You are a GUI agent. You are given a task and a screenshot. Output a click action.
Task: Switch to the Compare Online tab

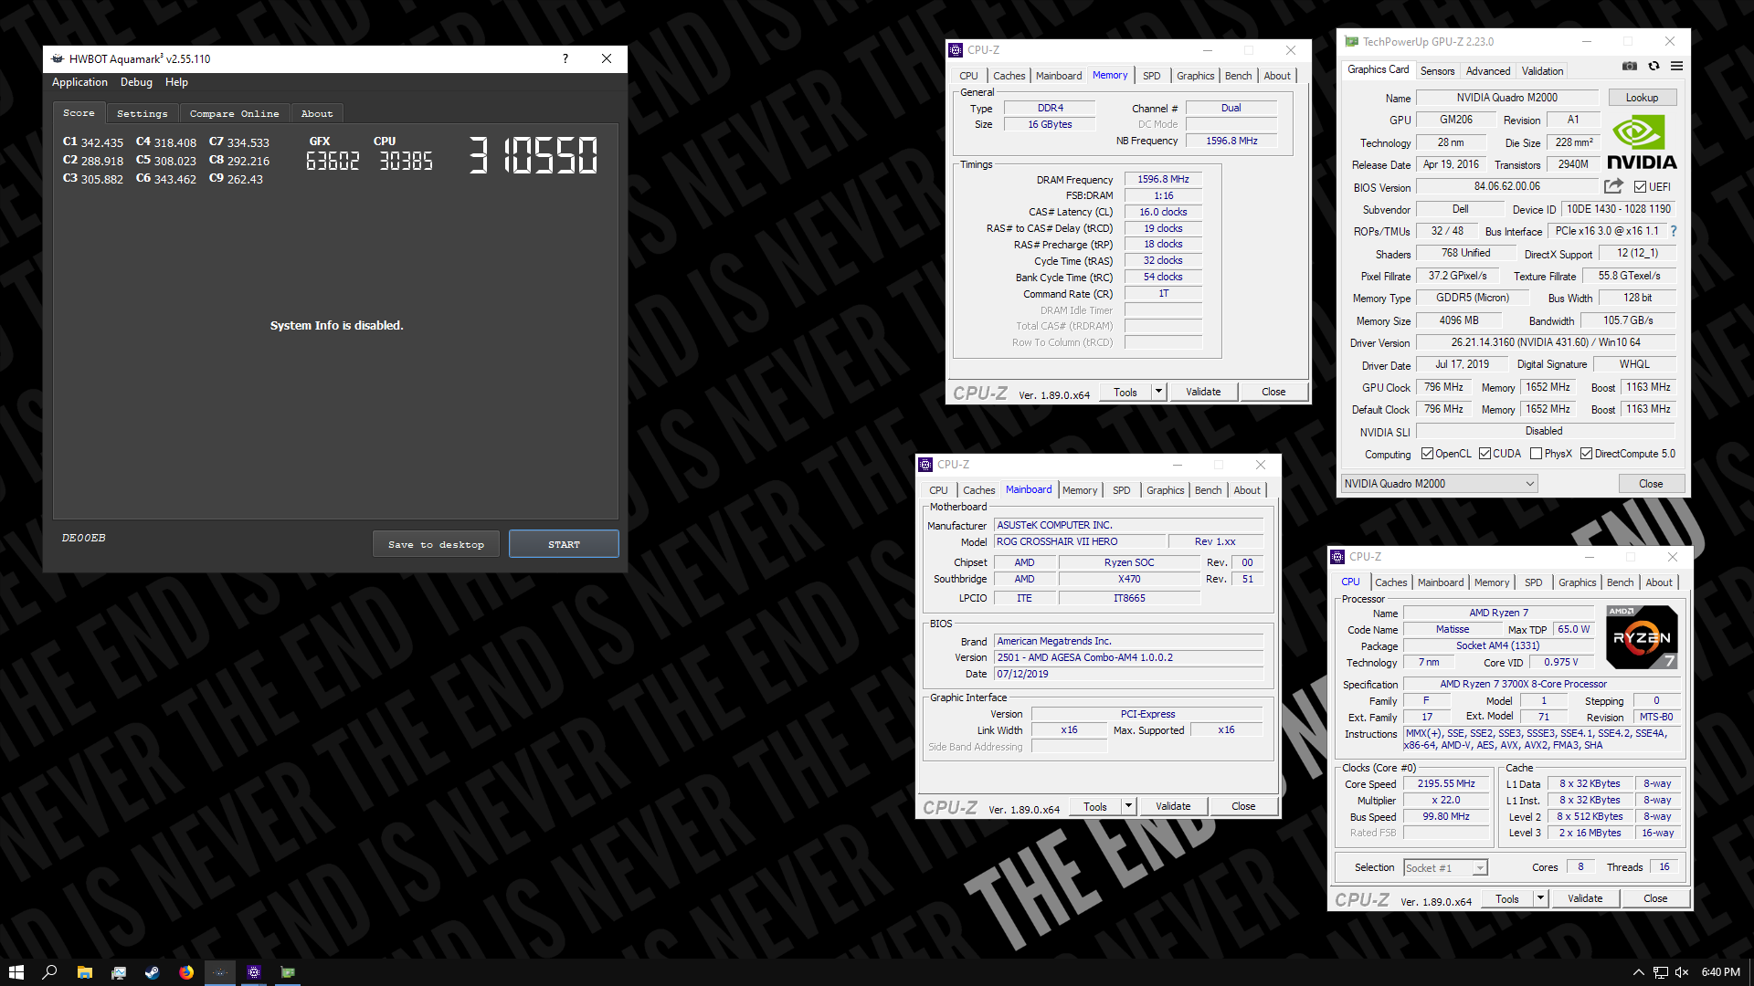[234, 113]
